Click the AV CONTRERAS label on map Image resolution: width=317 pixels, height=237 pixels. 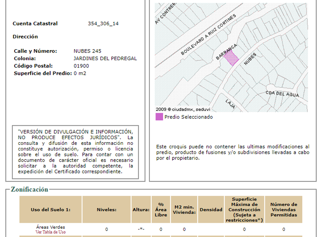[x=166, y=14]
